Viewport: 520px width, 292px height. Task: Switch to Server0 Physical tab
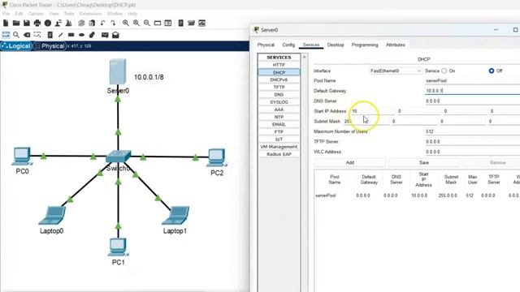pyautogui.click(x=266, y=45)
